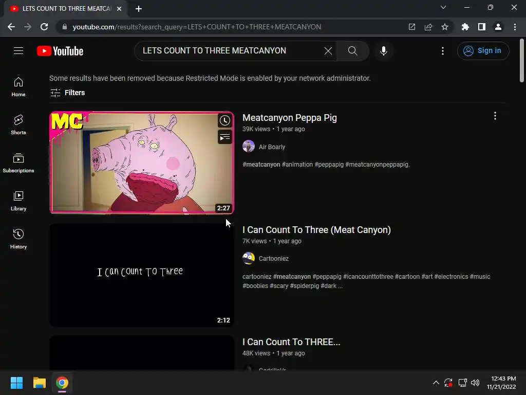Open I Can Count To Three (Meat Canyon) title

pyautogui.click(x=316, y=230)
